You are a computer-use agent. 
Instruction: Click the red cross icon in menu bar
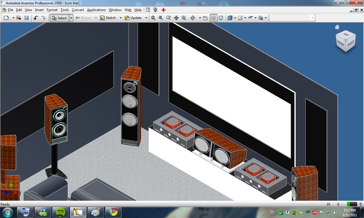pyautogui.click(x=164, y=10)
